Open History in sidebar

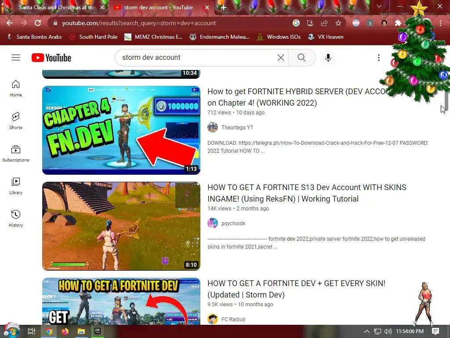(16, 219)
